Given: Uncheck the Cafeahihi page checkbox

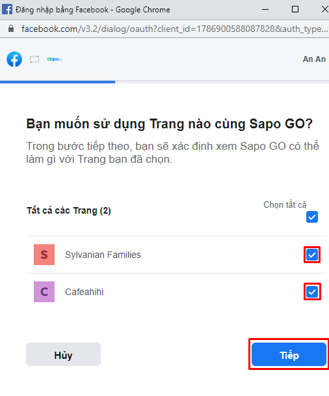Looking at the screenshot, I should point(312,292).
